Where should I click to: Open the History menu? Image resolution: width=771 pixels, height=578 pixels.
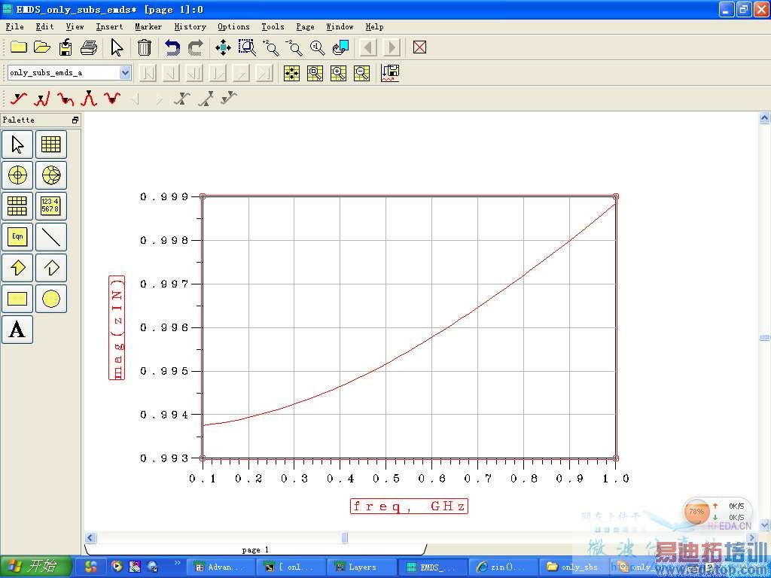[190, 26]
